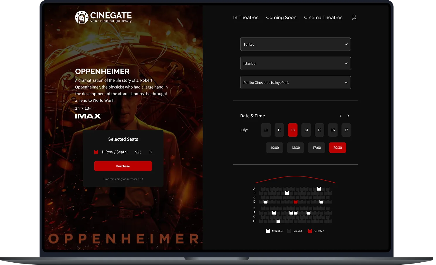Select July 14 date
The image size is (436, 265).
pos(306,130)
